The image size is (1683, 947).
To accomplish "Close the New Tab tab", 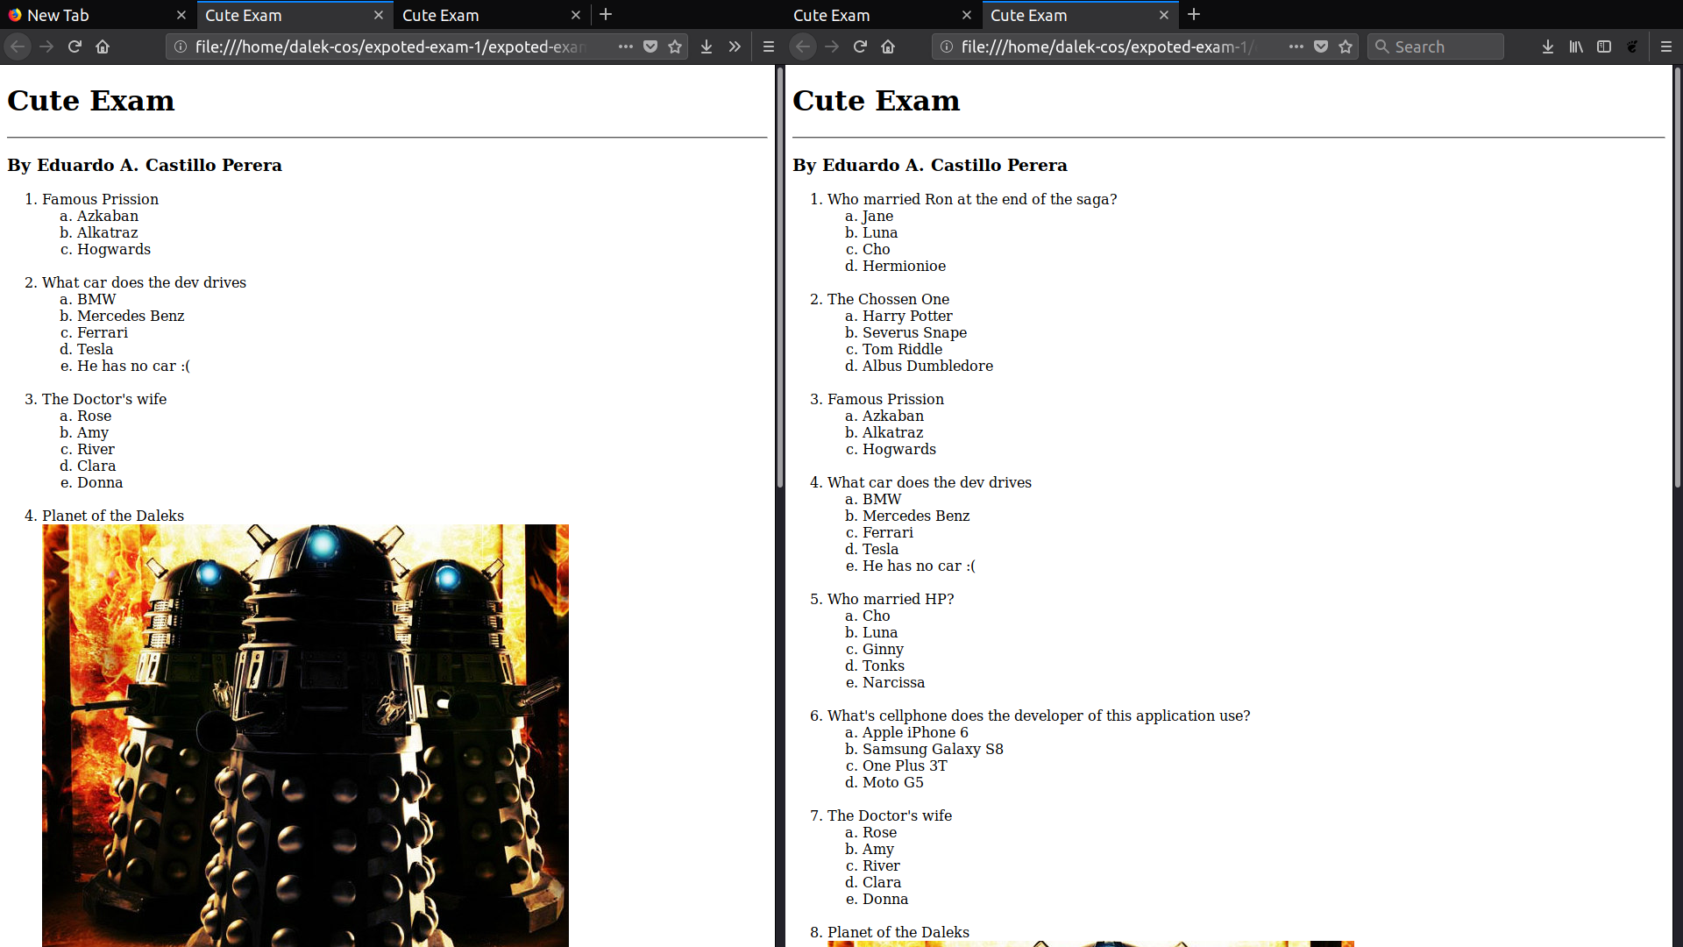I will [181, 15].
